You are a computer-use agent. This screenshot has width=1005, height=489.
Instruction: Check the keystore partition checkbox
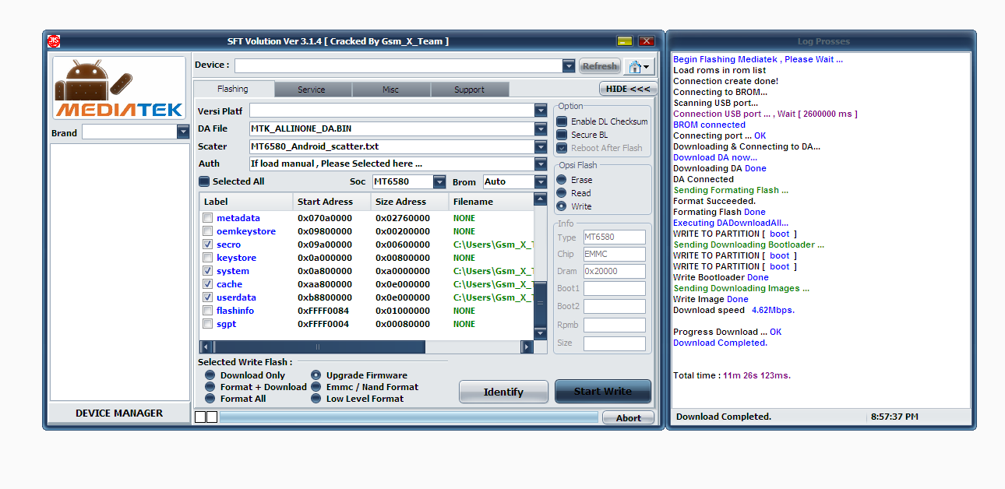tap(207, 258)
